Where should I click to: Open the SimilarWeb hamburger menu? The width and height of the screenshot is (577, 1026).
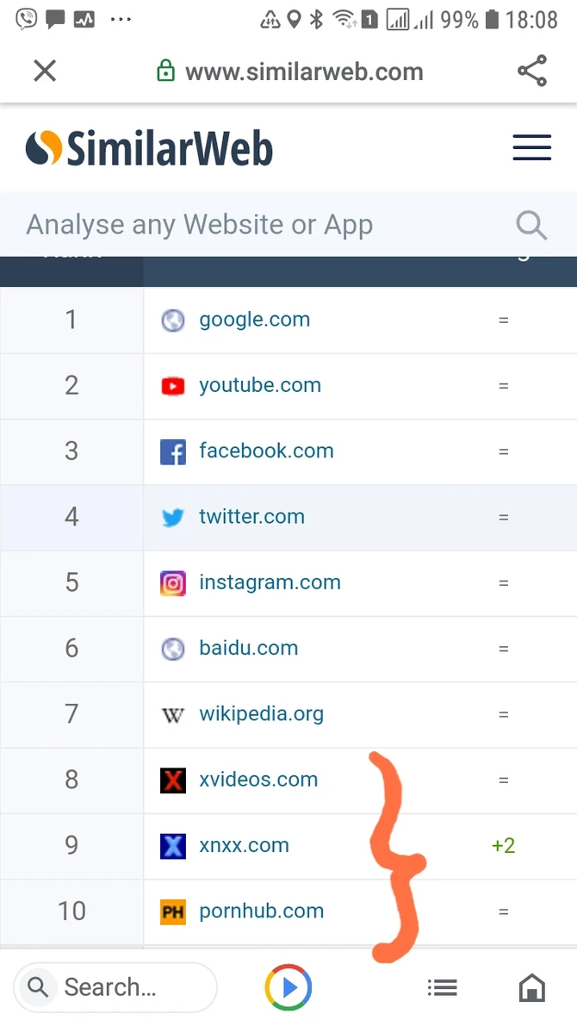pos(531,148)
